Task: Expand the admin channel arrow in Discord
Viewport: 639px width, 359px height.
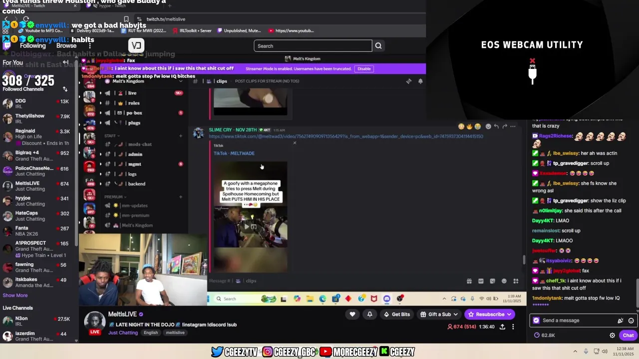Action: [101, 154]
